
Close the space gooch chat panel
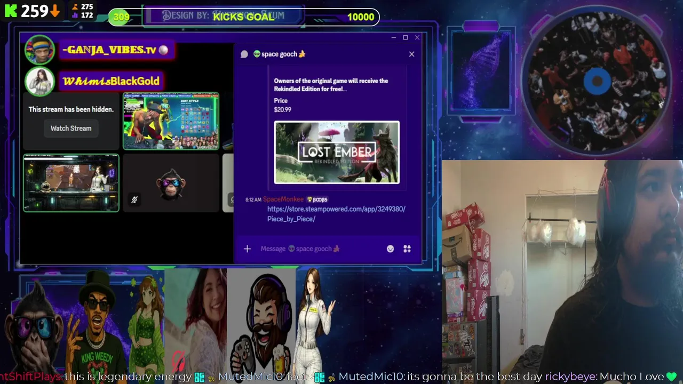click(411, 54)
